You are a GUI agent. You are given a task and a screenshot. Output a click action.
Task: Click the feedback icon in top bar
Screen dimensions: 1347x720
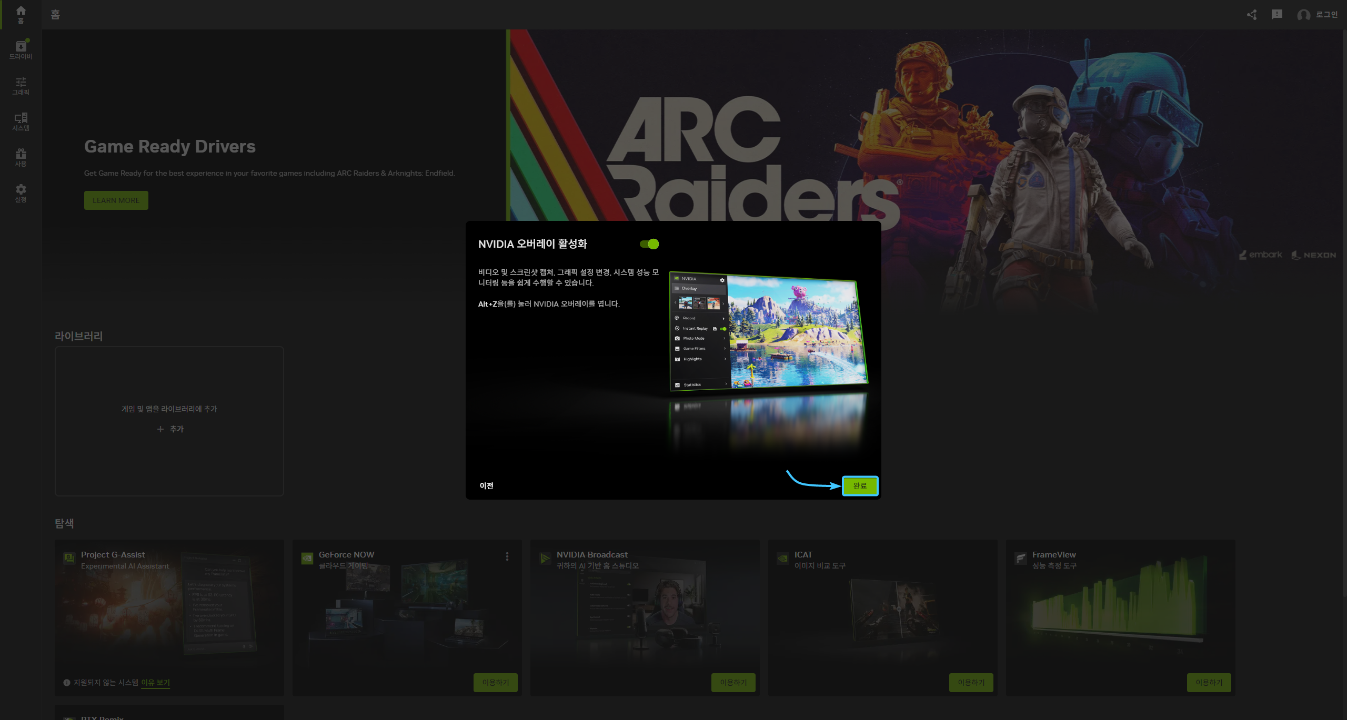click(x=1276, y=15)
